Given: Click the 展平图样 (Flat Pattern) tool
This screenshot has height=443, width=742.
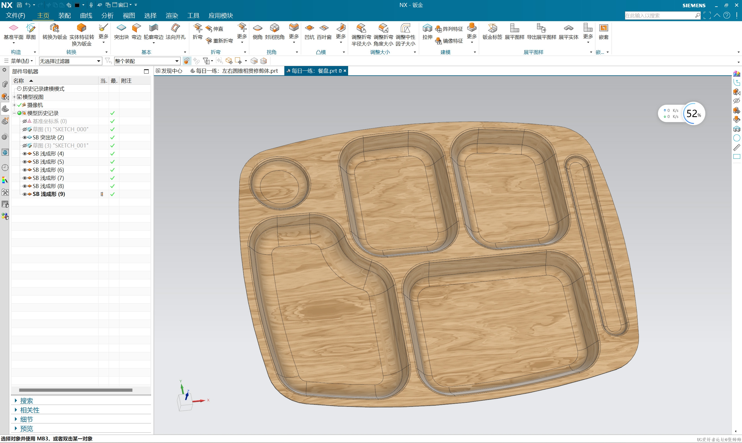Looking at the screenshot, I should pyautogui.click(x=514, y=32).
